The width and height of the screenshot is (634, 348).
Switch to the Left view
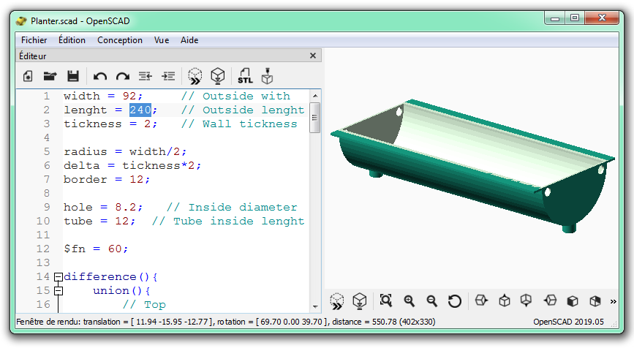click(x=550, y=300)
